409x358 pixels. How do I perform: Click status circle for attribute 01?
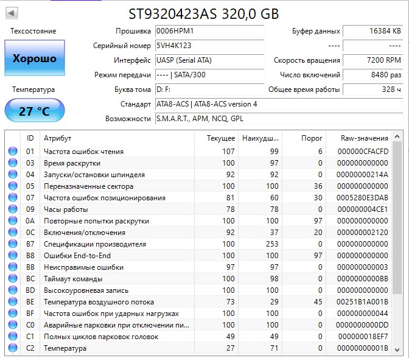point(13,152)
